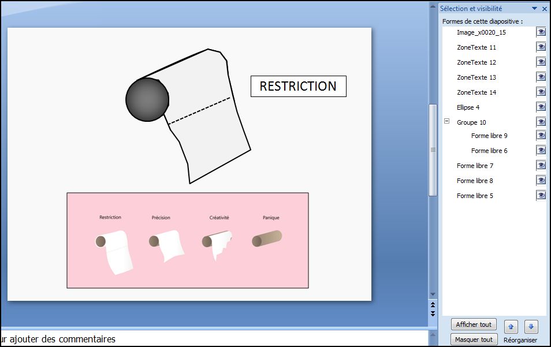
Task: Toggle visibility of ZoneTexte 14
Action: [541, 92]
